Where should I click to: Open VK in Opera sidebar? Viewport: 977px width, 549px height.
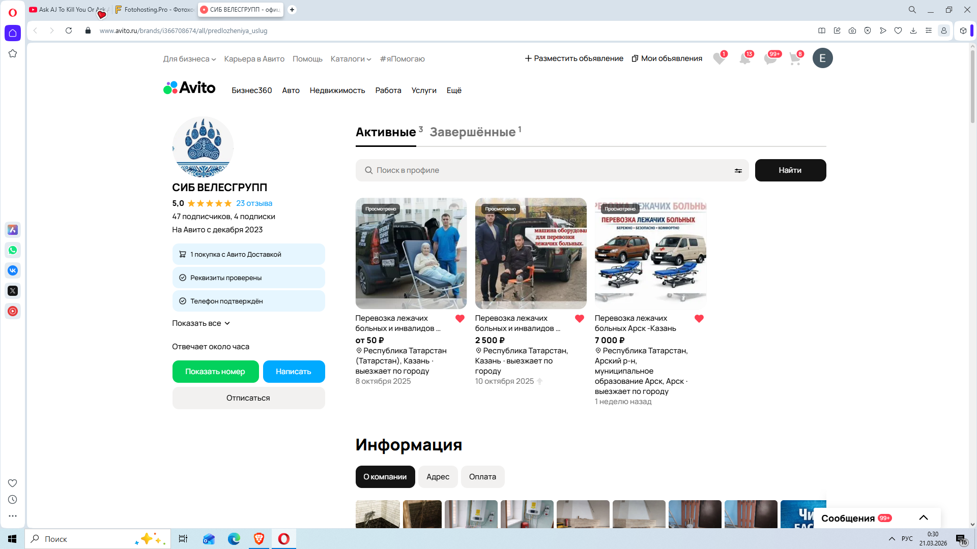click(x=13, y=270)
